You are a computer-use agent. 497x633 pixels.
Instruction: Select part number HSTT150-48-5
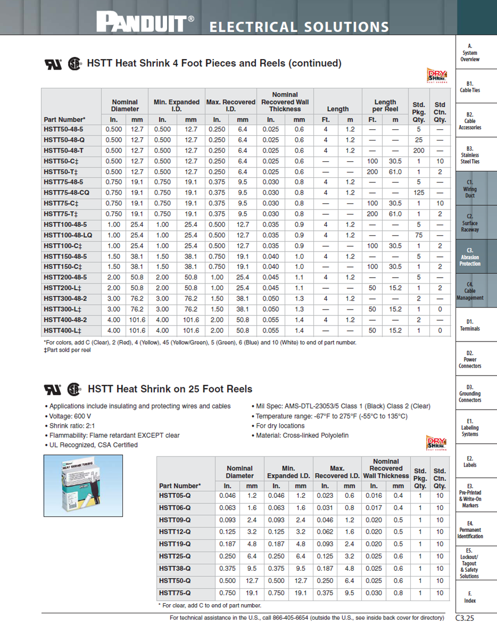click(65, 256)
